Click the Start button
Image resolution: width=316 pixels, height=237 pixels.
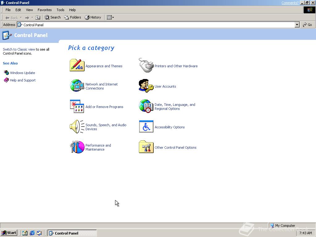9,233
